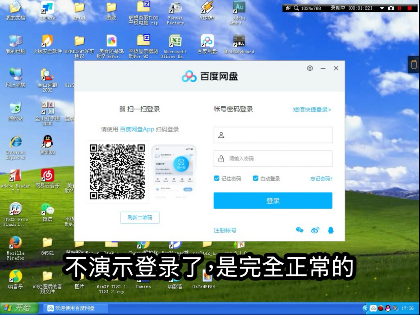Viewport: 420px width, 315px height.
Task: Select the 网易云音乐 desktop shortcut
Action: point(47,179)
